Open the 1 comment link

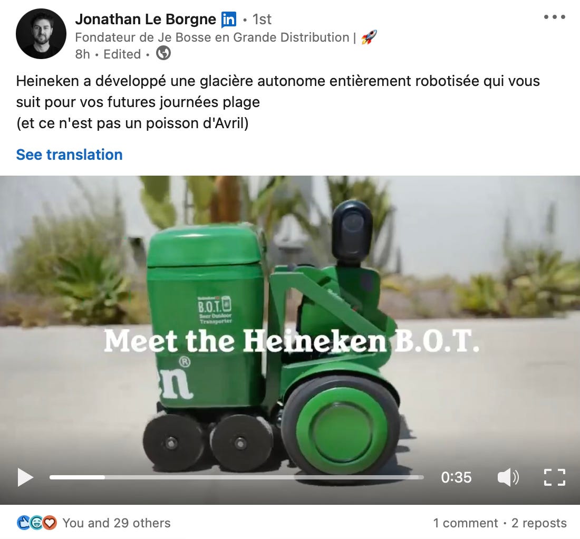point(466,523)
